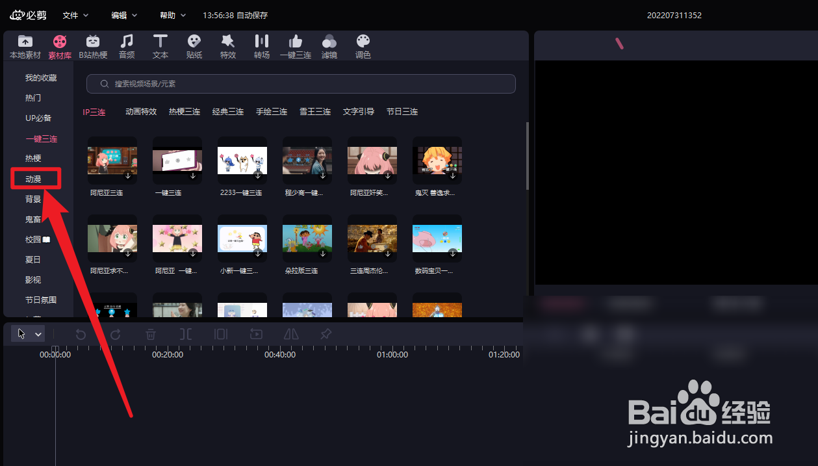Click the trim/crop clip icon
The image size is (818, 466).
[x=221, y=334]
